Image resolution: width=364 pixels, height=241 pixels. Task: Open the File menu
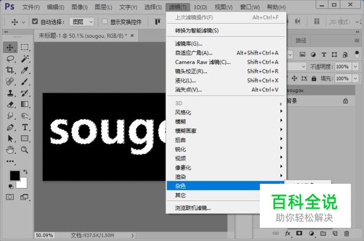tap(31, 7)
